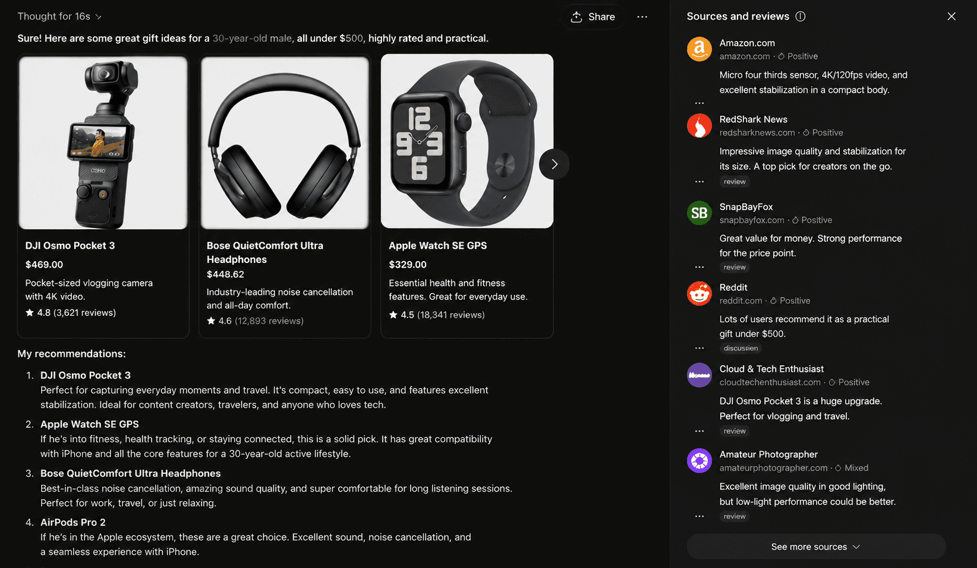Click the discussion tag under Reddit

pos(740,348)
